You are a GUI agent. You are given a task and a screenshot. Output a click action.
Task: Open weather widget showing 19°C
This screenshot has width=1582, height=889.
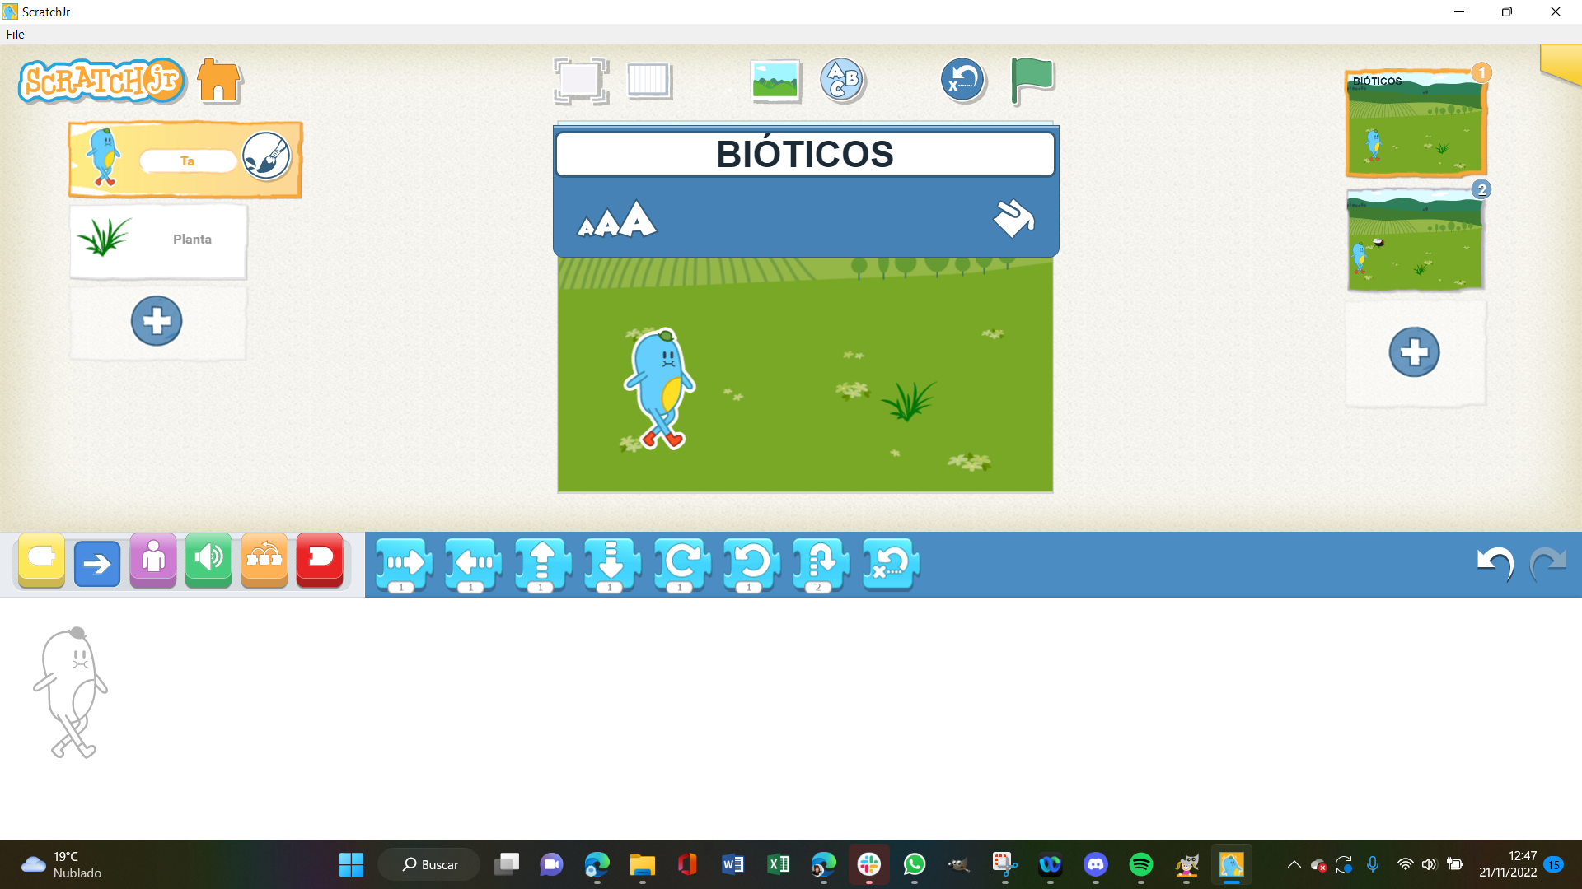[x=62, y=864]
